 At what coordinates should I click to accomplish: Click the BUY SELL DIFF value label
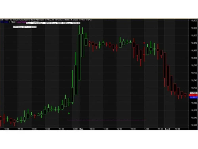point(25,27)
